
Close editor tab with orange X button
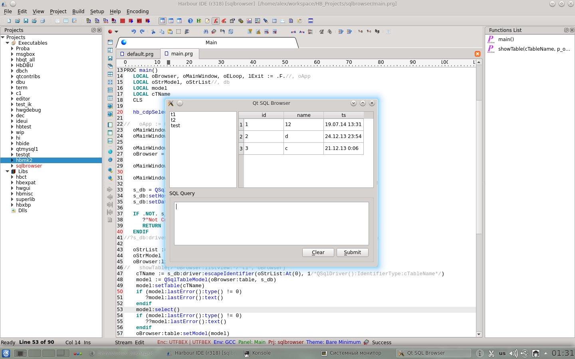point(477,53)
